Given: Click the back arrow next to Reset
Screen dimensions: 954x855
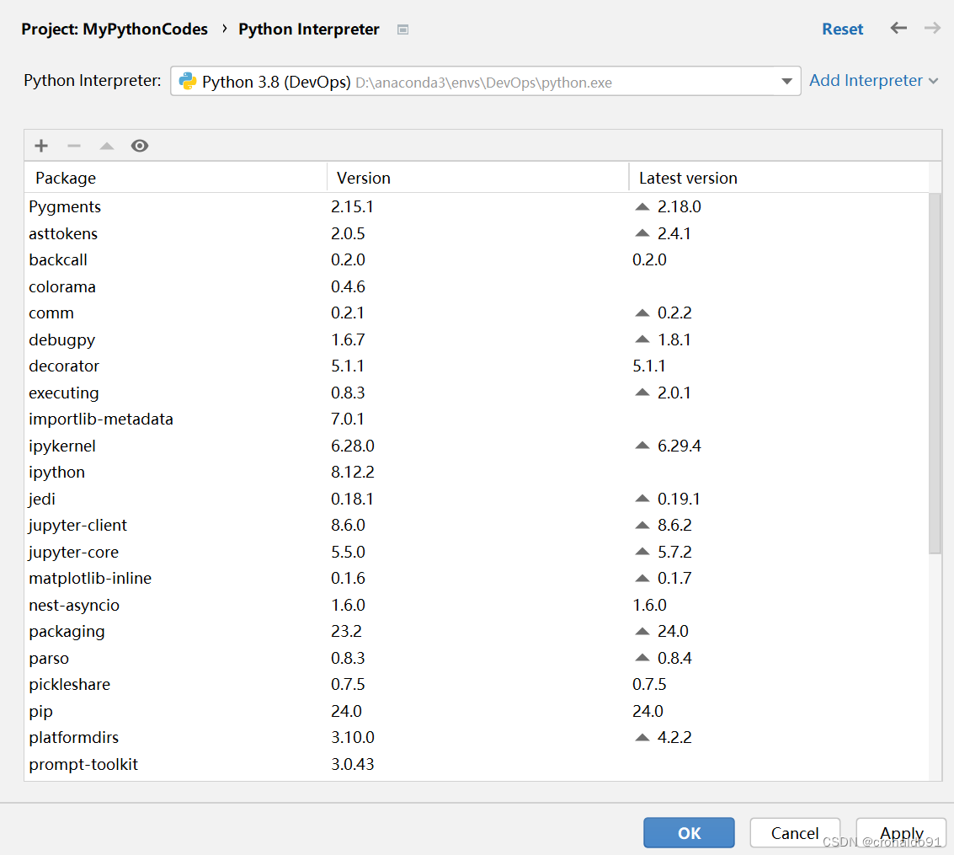Looking at the screenshot, I should pyautogui.click(x=898, y=28).
